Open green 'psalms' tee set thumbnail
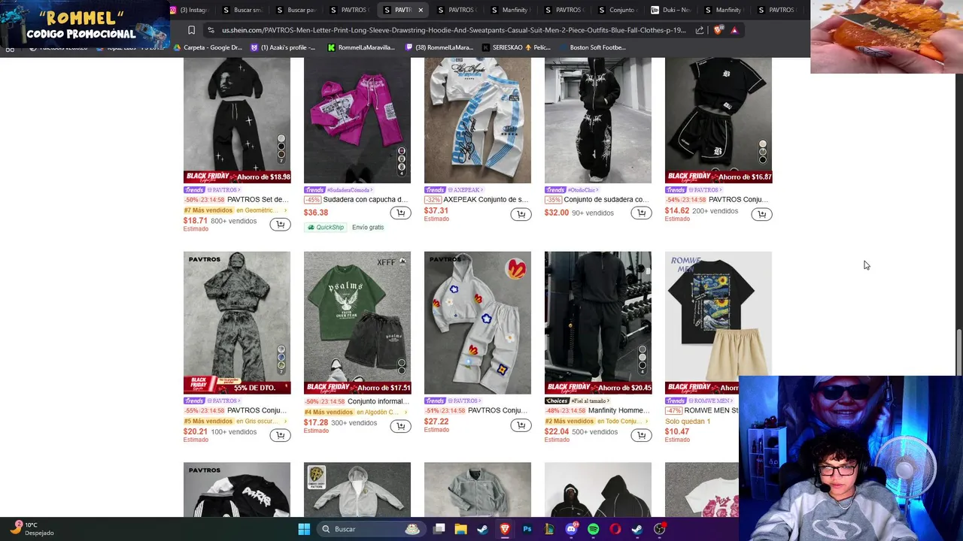 [x=357, y=322]
